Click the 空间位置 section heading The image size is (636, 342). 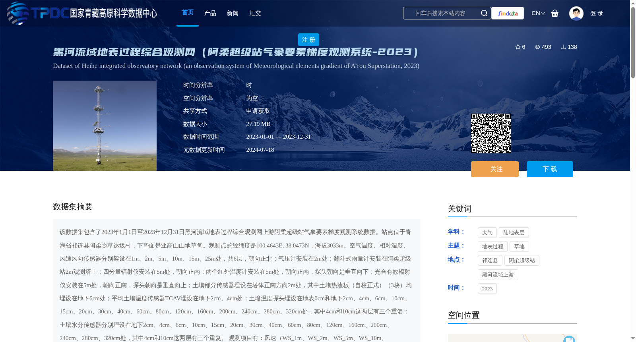point(463,315)
